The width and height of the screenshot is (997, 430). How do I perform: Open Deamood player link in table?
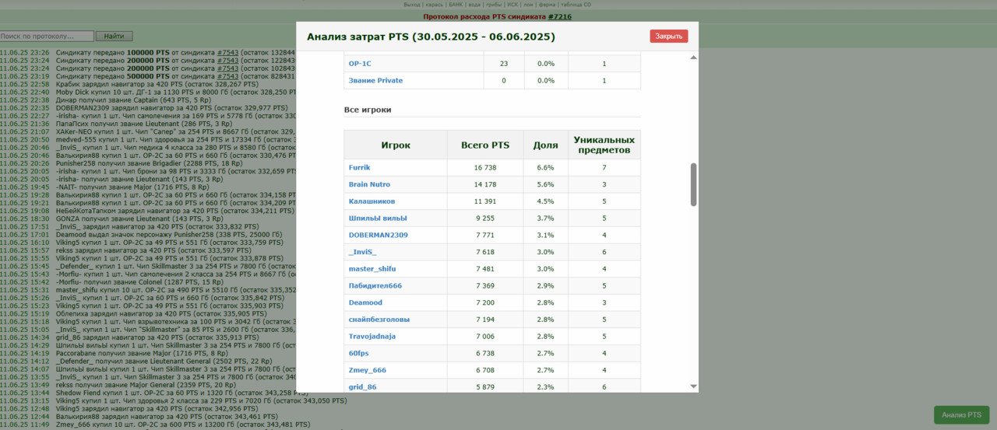point(365,302)
